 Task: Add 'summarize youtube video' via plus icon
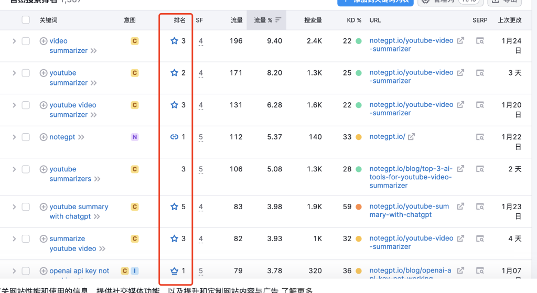pyautogui.click(x=44, y=239)
